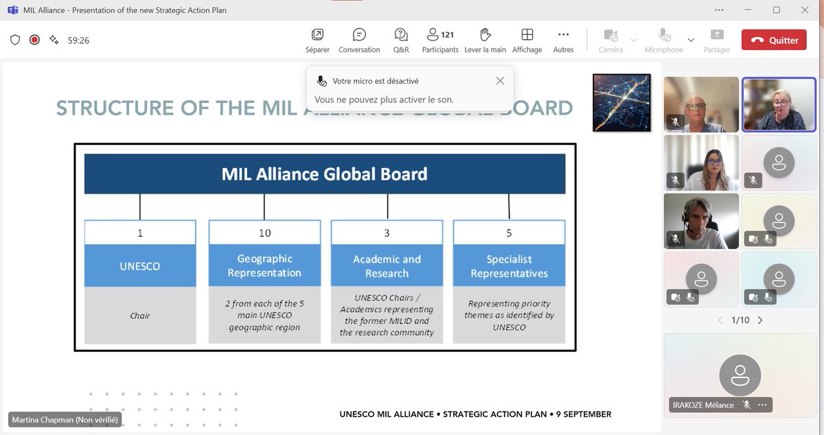Click the shield security icon

[x=15, y=40]
